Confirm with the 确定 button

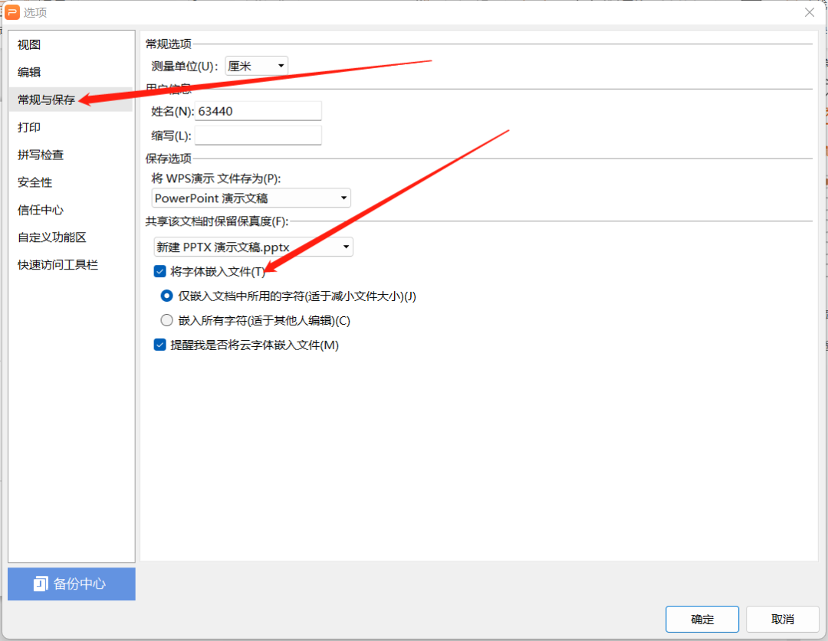(x=701, y=619)
